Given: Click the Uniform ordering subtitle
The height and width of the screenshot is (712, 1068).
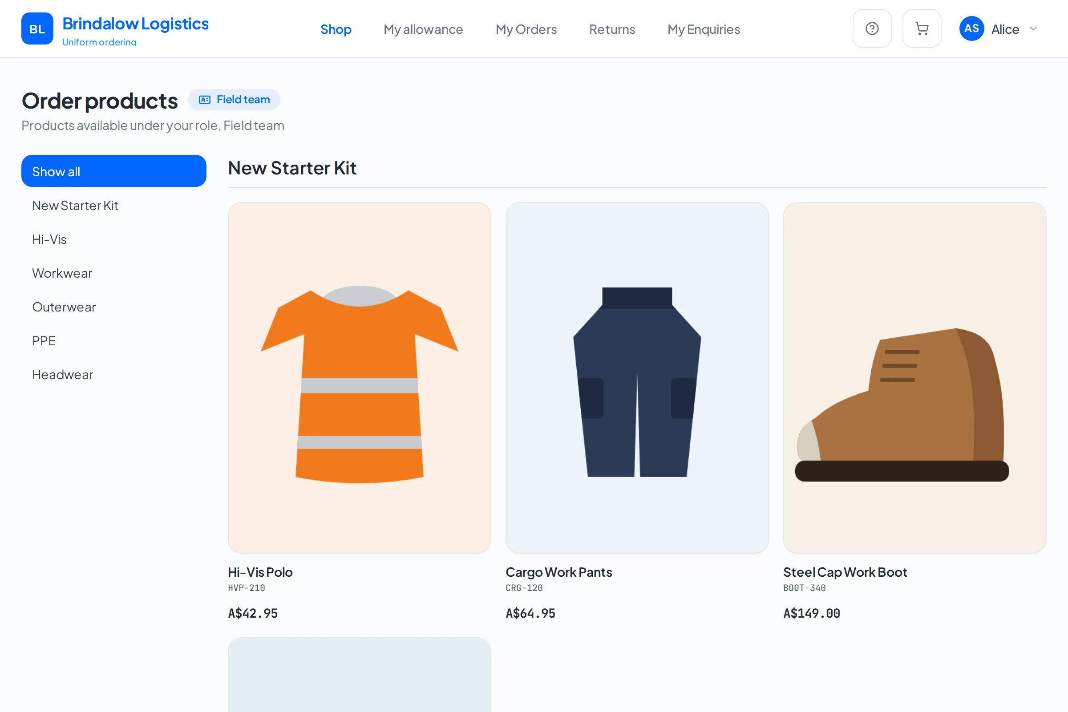Looking at the screenshot, I should point(99,42).
